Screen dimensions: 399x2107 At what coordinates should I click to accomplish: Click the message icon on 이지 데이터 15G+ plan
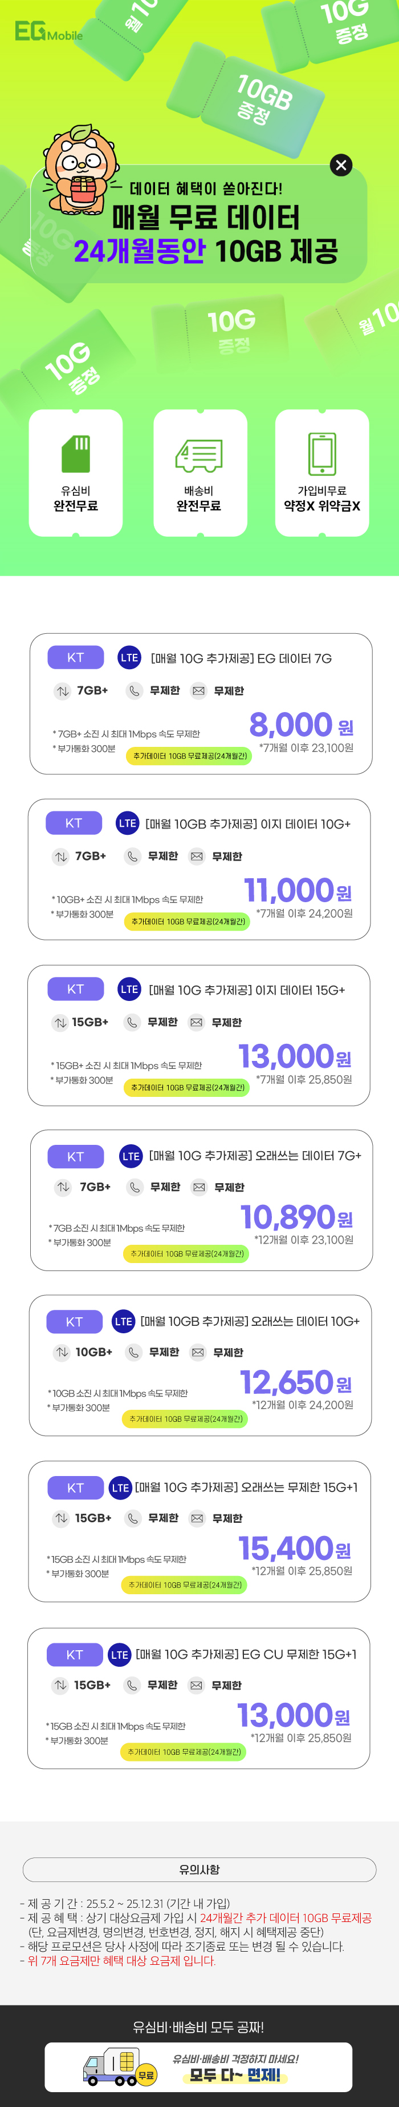(x=197, y=1023)
